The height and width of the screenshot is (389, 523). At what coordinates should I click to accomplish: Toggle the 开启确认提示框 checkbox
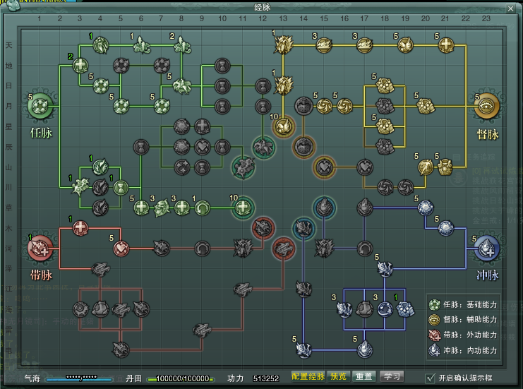[x=431, y=378]
